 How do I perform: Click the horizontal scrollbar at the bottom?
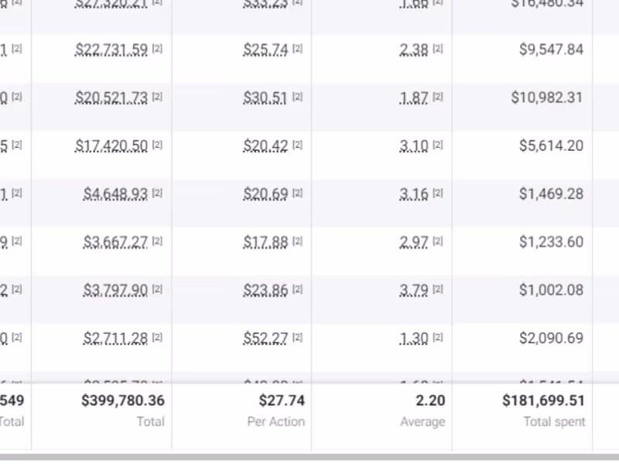point(309,458)
